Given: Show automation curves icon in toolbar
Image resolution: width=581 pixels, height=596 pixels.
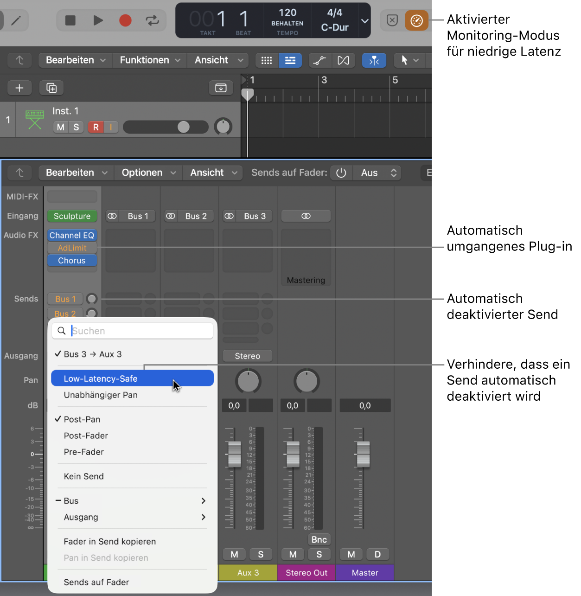Looking at the screenshot, I should coord(319,60).
